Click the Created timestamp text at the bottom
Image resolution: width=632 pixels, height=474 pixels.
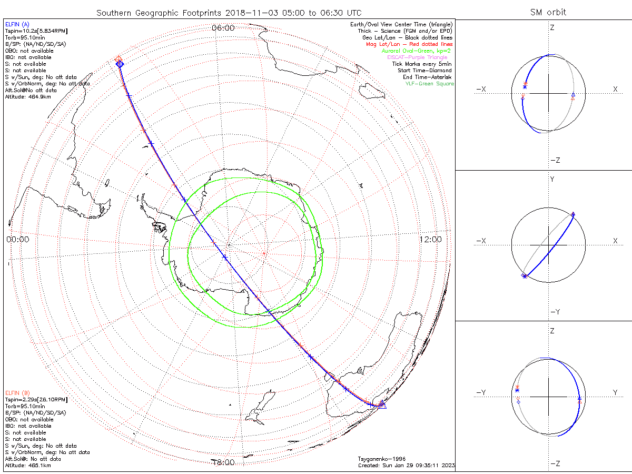click(406, 466)
